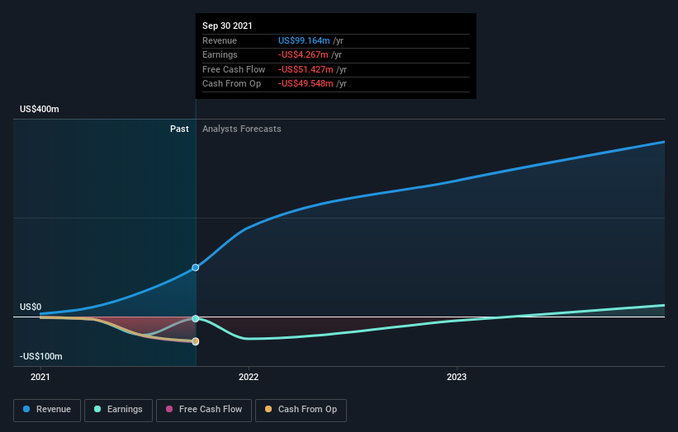Click the Past section label
The image size is (678, 432).
[179, 129]
